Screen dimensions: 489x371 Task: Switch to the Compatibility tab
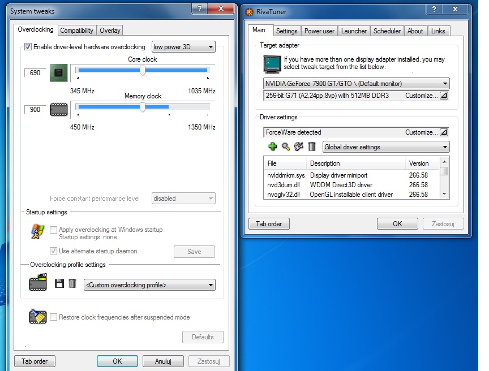click(x=77, y=31)
